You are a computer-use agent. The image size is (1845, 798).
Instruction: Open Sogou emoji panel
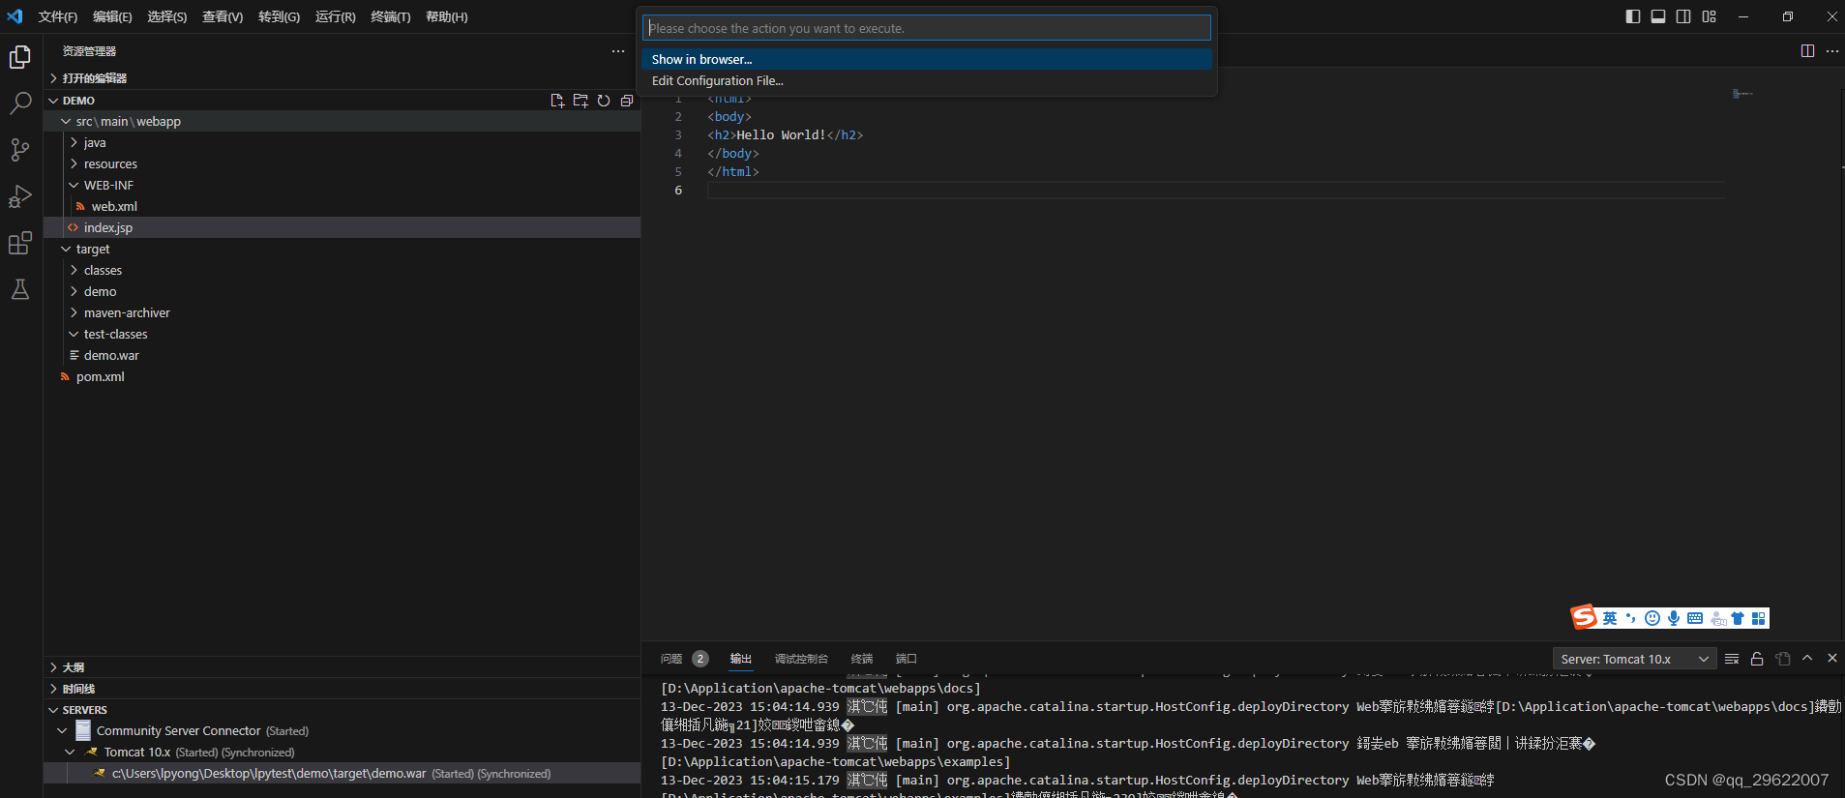pos(1652,618)
